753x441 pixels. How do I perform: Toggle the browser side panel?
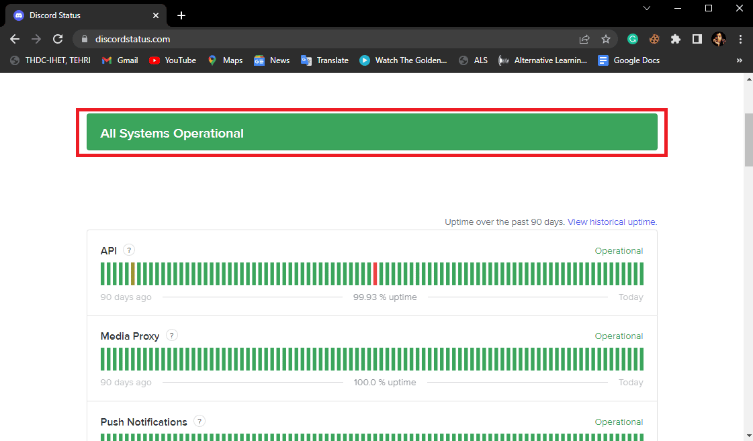pos(697,40)
